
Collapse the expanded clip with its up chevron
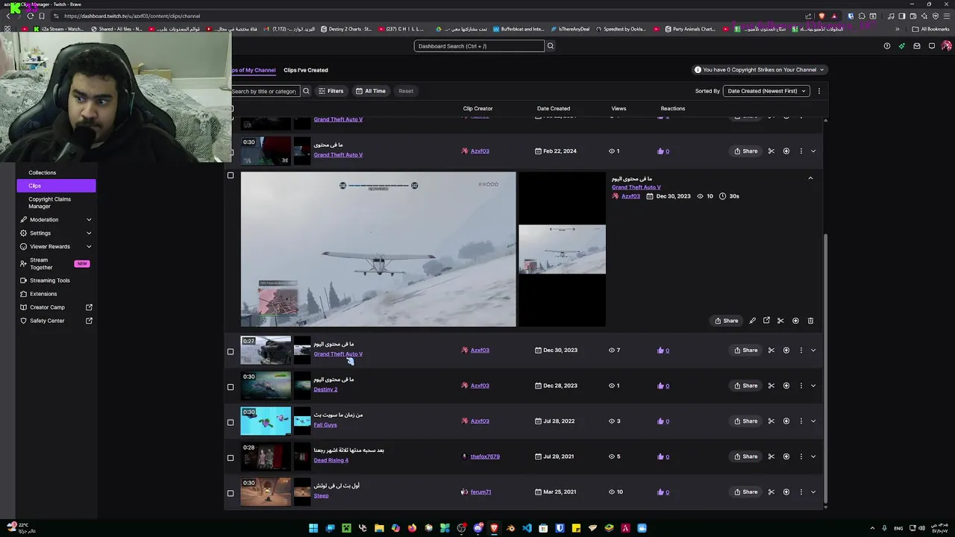coord(810,178)
